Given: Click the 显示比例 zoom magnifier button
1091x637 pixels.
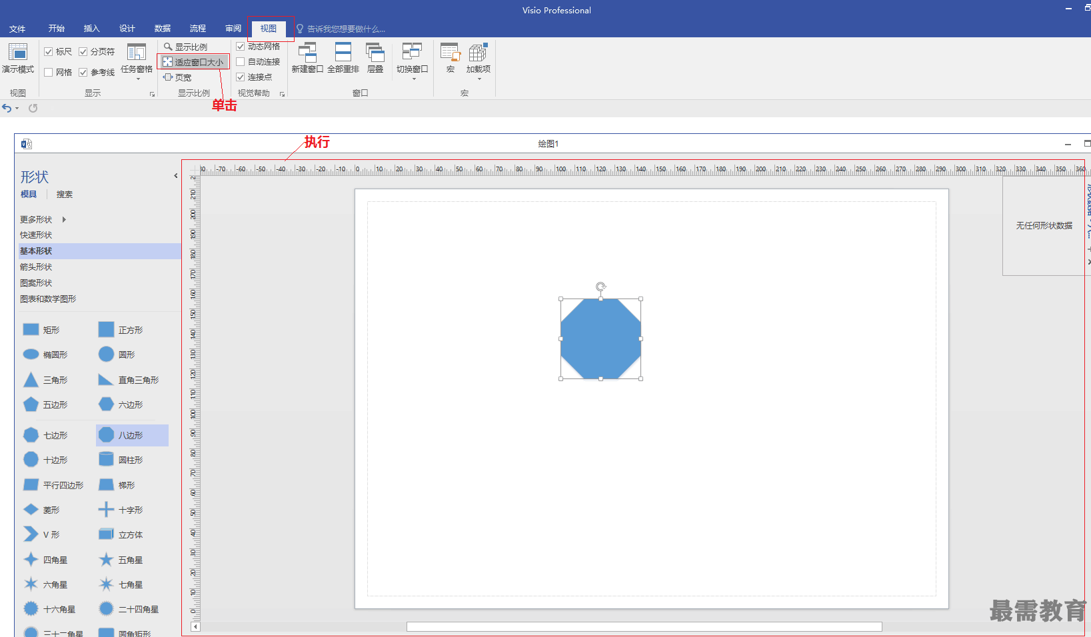Looking at the screenshot, I should click(x=185, y=47).
